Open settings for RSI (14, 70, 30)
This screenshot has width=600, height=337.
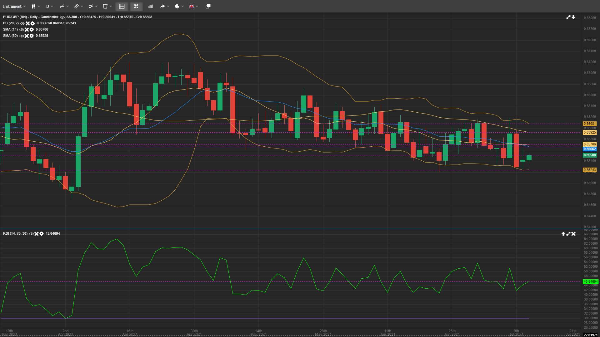tap(41, 234)
